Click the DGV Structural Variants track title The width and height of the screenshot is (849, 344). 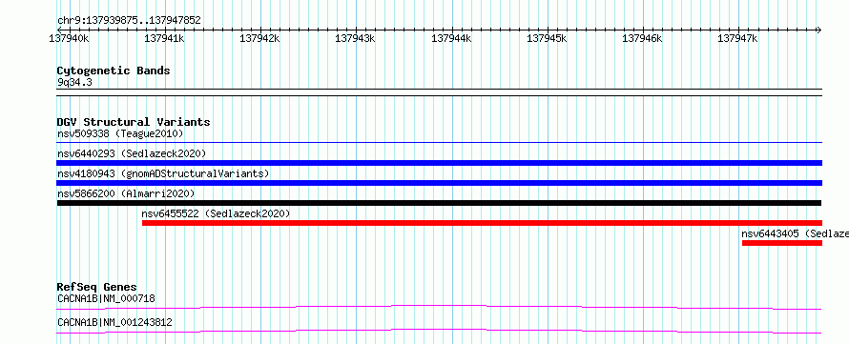pyautogui.click(x=134, y=122)
